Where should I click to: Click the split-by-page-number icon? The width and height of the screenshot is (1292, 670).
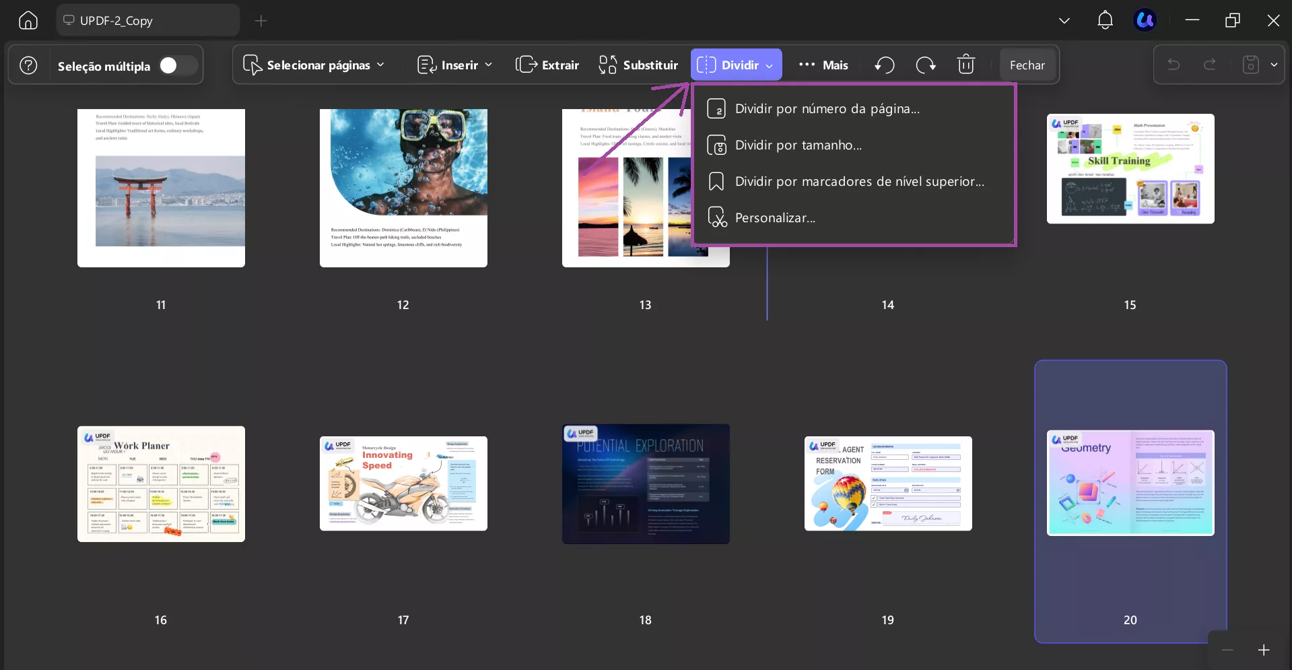(x=716, y=109)
